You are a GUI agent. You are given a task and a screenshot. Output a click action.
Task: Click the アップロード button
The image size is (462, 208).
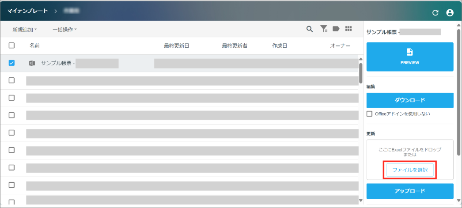[410, 191]
